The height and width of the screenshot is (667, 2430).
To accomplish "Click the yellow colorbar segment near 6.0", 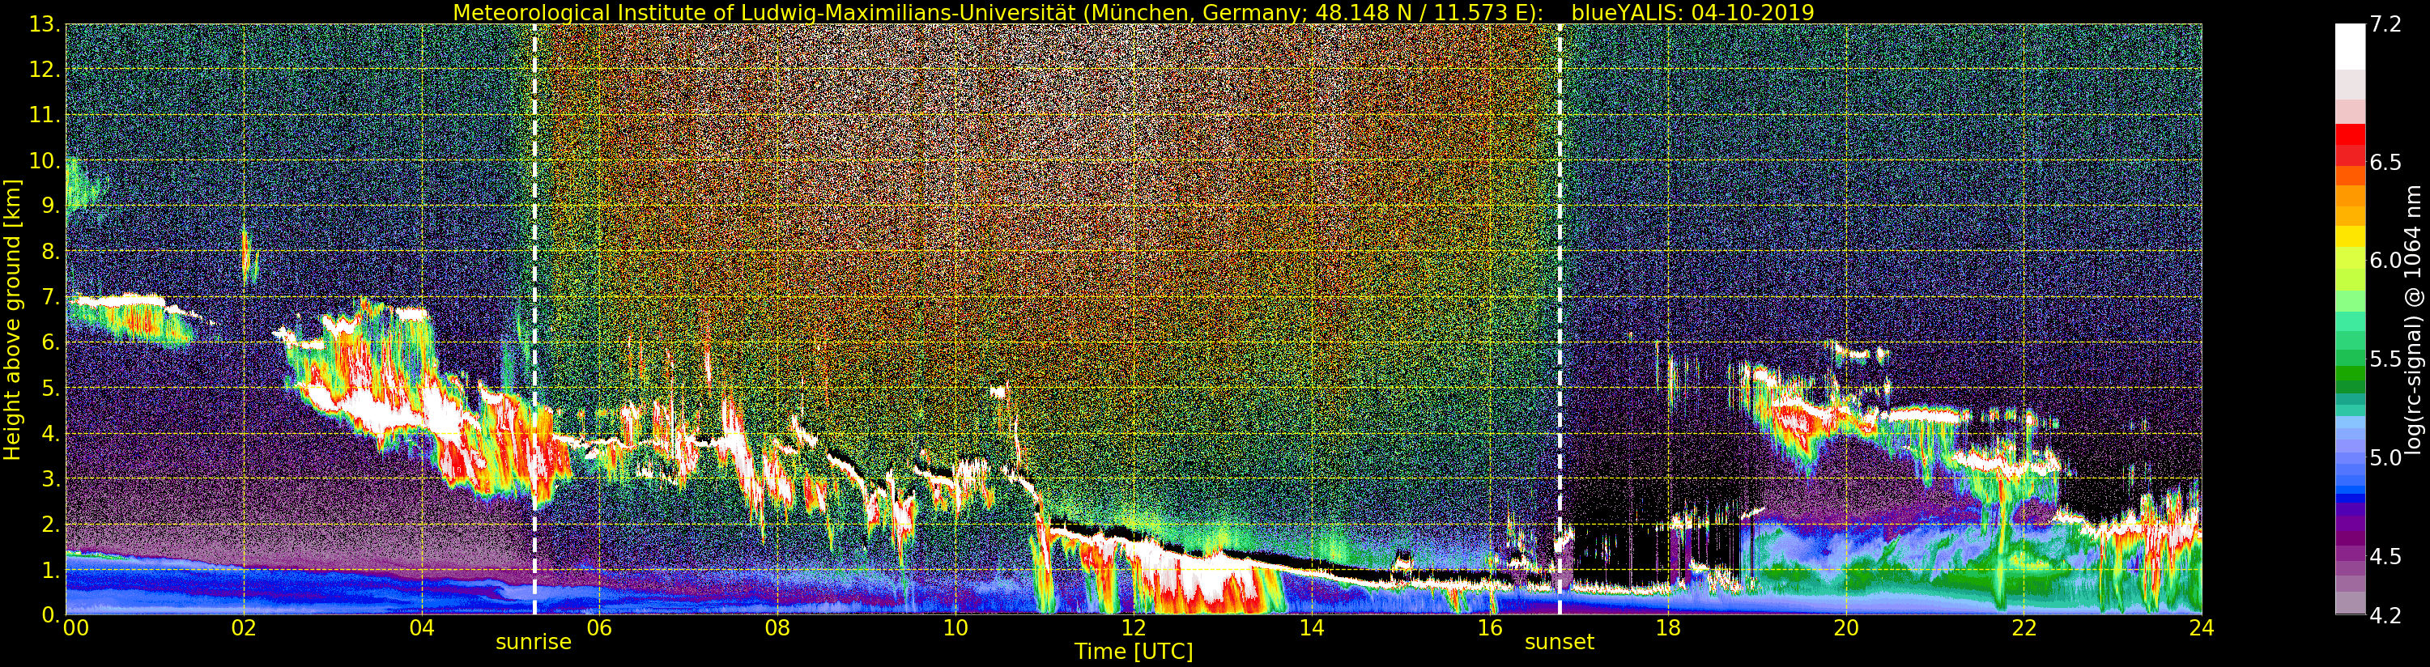I will click(x=2350, y=236).
